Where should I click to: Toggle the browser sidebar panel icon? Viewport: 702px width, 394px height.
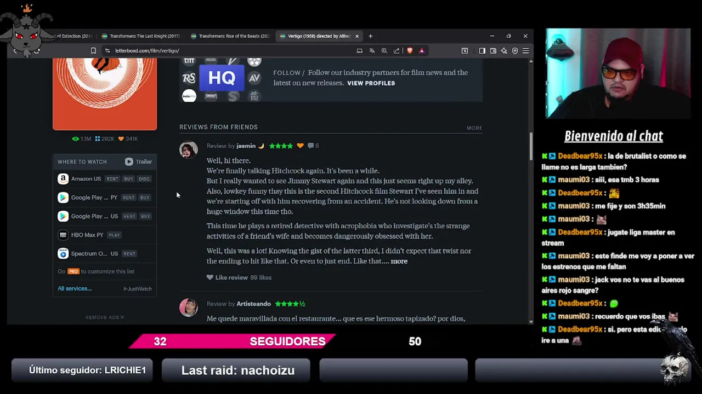pos(482,51)
